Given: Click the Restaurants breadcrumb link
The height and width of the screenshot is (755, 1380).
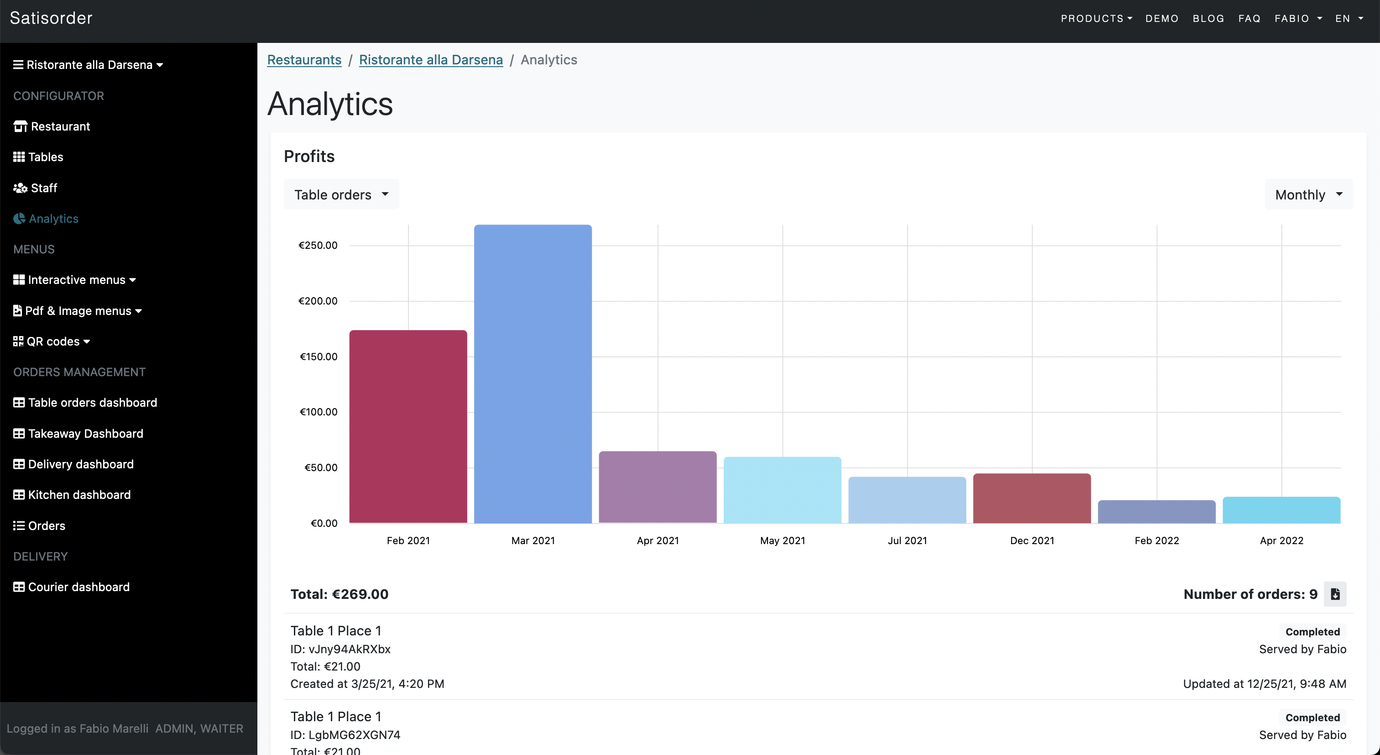Looking at the screenshot, I should (305, 58).
